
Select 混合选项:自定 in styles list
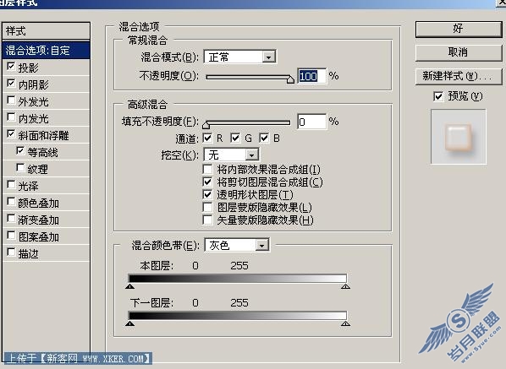[x=47, y=50]
